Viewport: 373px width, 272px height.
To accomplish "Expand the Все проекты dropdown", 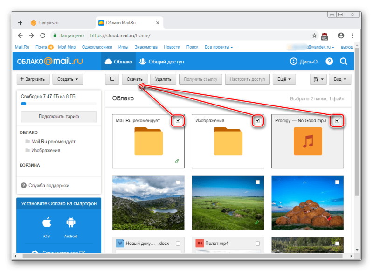I will tap(219, 47).
